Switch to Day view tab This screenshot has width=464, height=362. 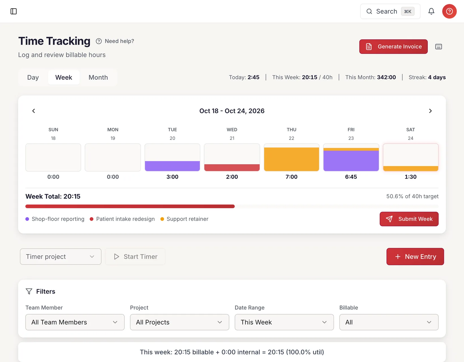point(33,77)
